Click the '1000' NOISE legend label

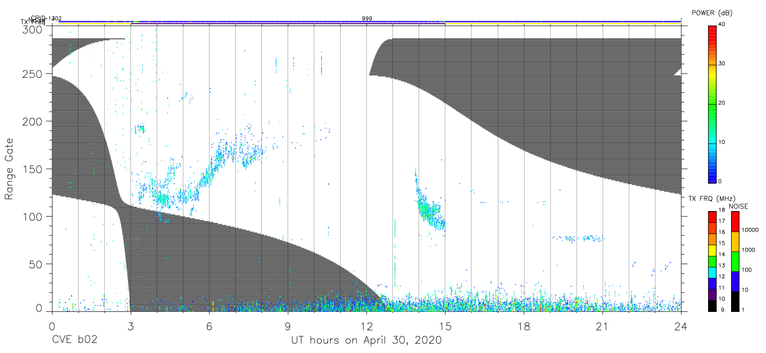749,250
